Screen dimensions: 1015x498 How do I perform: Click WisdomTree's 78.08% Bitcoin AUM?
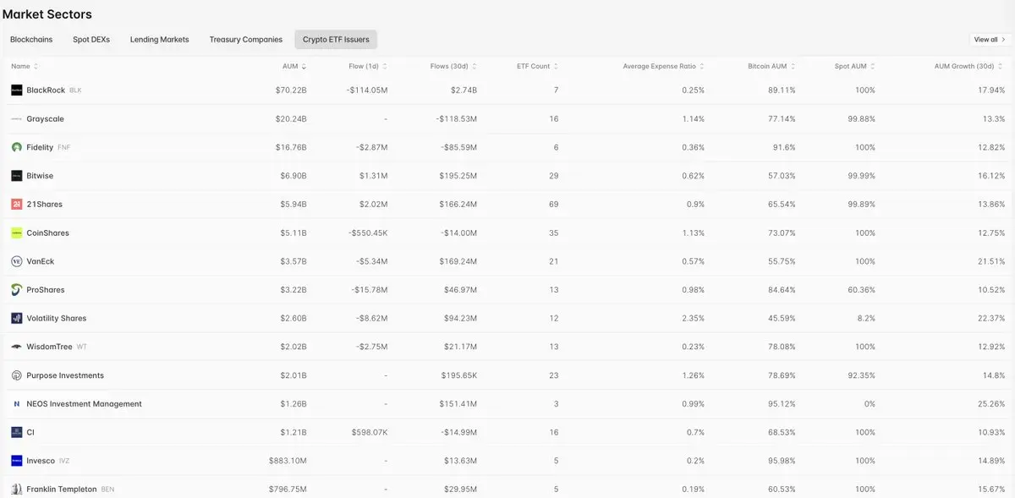pos(782,347)
